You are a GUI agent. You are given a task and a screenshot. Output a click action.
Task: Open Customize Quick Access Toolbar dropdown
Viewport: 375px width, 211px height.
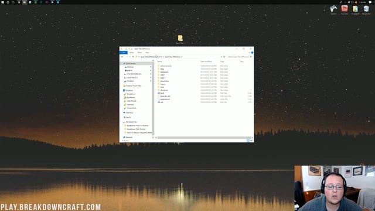tap(132, 49)
